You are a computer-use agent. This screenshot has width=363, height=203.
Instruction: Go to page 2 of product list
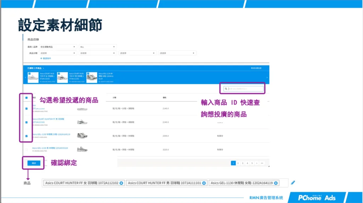tap(238, 163)
